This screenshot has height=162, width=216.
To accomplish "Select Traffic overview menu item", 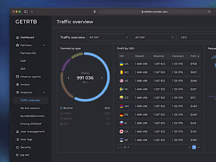I will click(x=30, y=100).
